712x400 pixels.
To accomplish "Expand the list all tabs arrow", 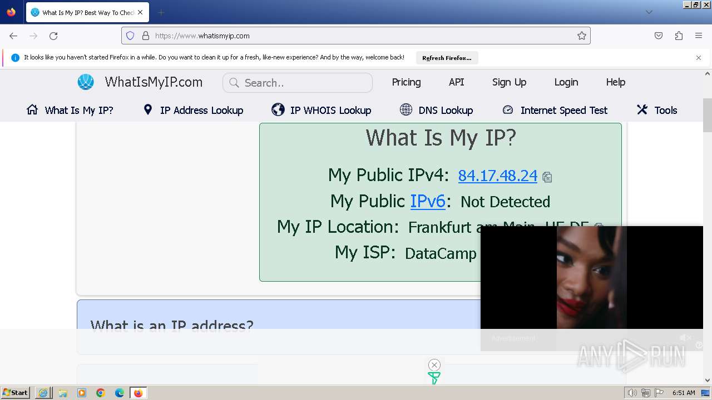I will [x=649, y=12].
